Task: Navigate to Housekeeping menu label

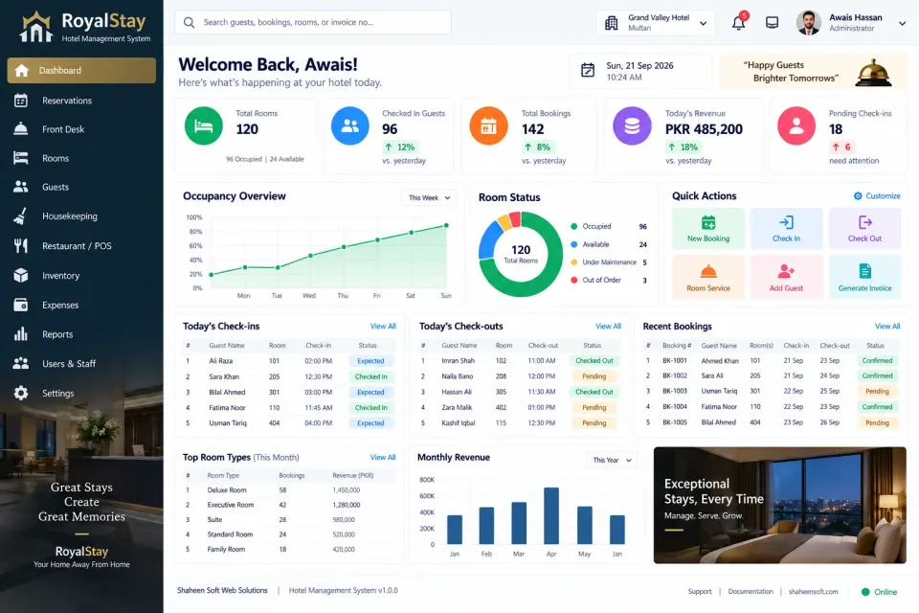Action: [70, 216]
